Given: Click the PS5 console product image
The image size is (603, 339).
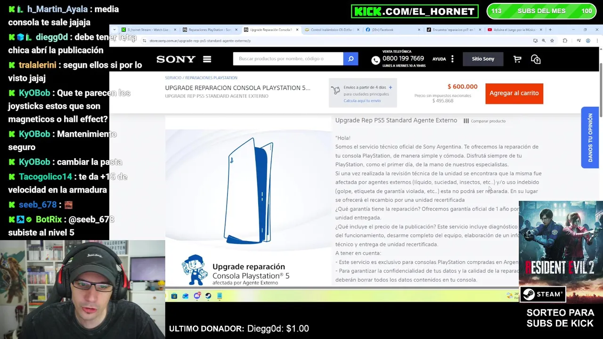Looking at the screenshot, I should tap(249, 190).
